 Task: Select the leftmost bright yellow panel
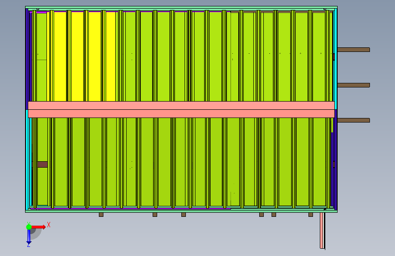(x=60, y=56)
